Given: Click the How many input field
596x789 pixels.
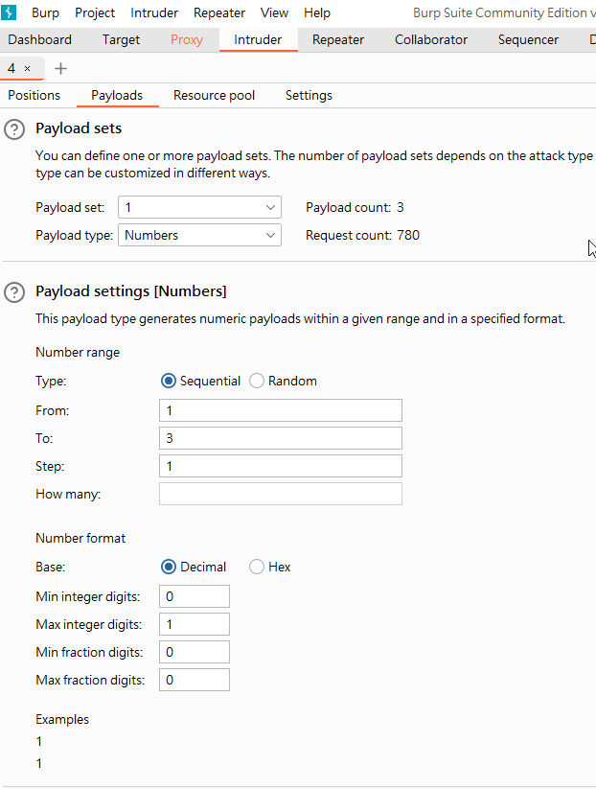Looking at the screenshot, I should (x=281, y=494).
